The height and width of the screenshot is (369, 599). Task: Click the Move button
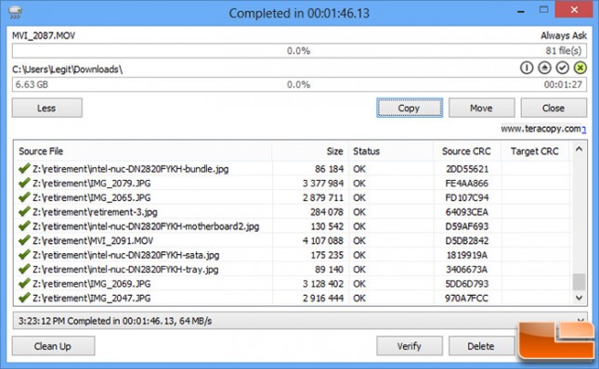tap(481, 108)
